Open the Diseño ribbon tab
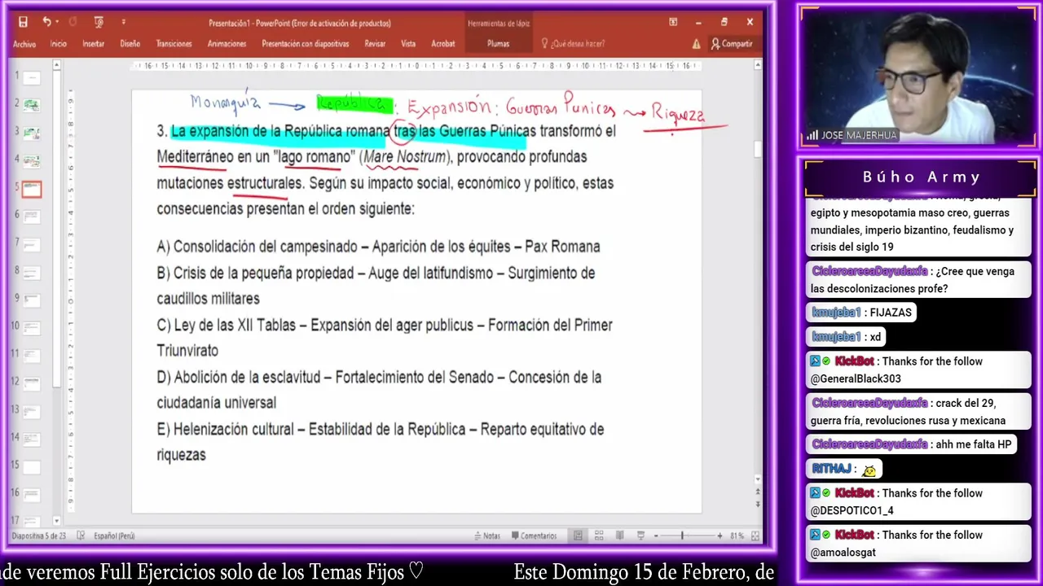1043x586 pixels. click(130, 44)
